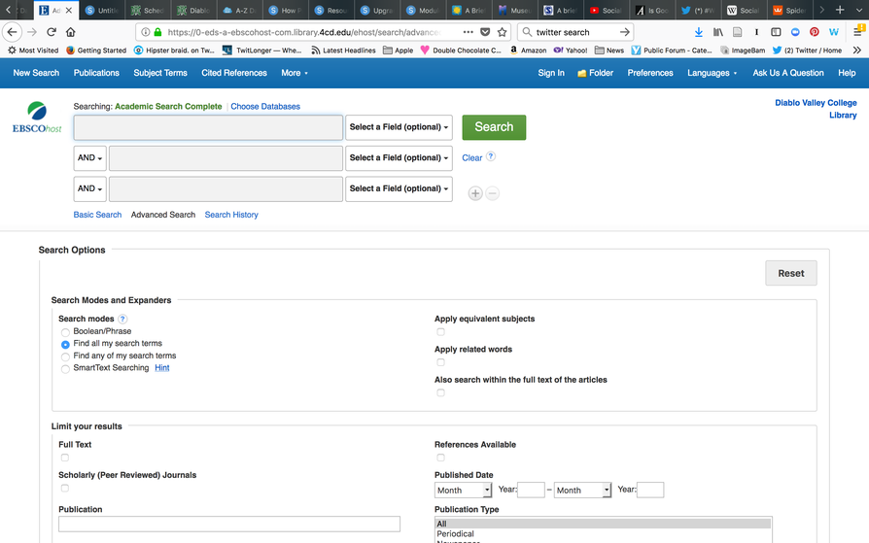Open the Folder icon link

[x=595, y=73]
